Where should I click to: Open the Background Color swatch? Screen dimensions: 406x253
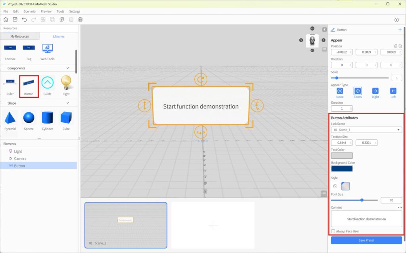tap(342, 169)
